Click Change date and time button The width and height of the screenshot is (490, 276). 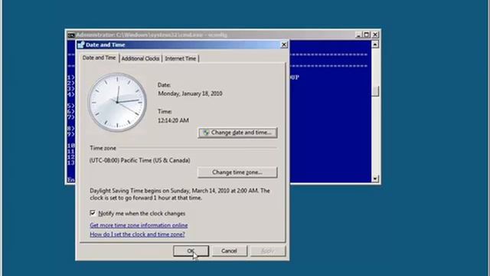click(x=237, y=133)
